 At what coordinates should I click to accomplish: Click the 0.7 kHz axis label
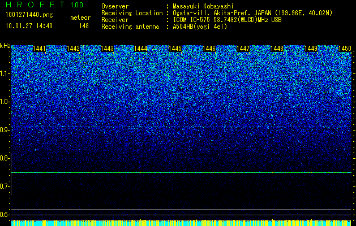(x=5, y=186)
